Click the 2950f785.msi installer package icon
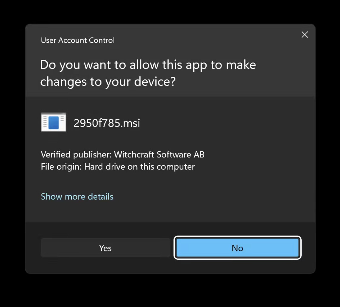 (54, 122)
